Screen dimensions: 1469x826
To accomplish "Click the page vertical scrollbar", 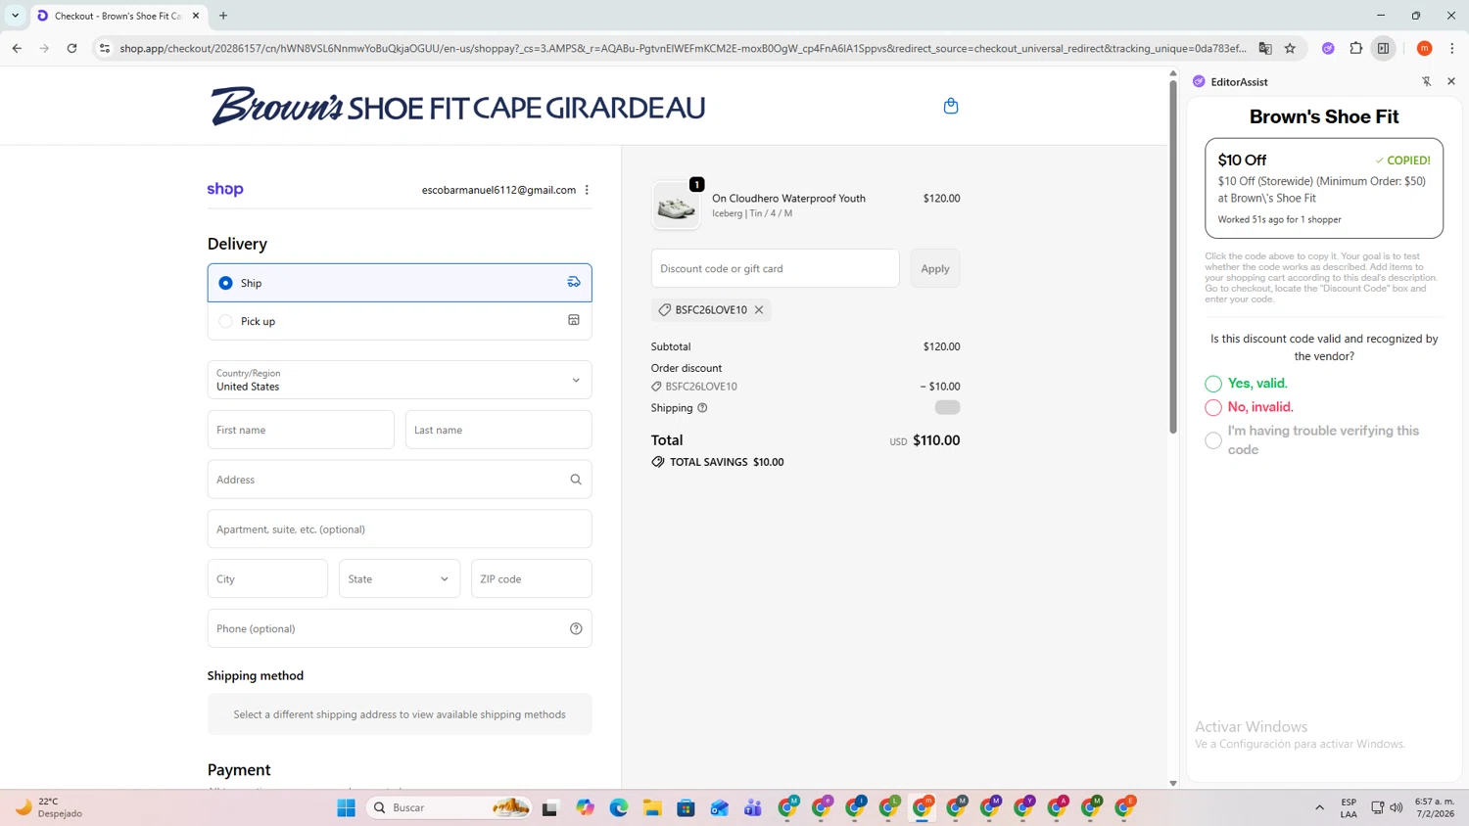I will coord(1172,256).
